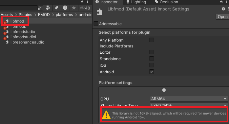This screenshot has width=229, height=124.
Task: Click the Inspector panel lock icon
Action: pyautogui.click(x=221, y=2)
